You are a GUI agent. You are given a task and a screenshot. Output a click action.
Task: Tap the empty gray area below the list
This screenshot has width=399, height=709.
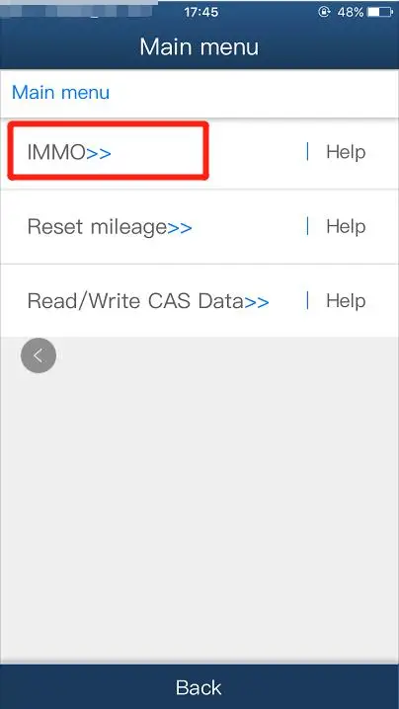tap(199, 502)
